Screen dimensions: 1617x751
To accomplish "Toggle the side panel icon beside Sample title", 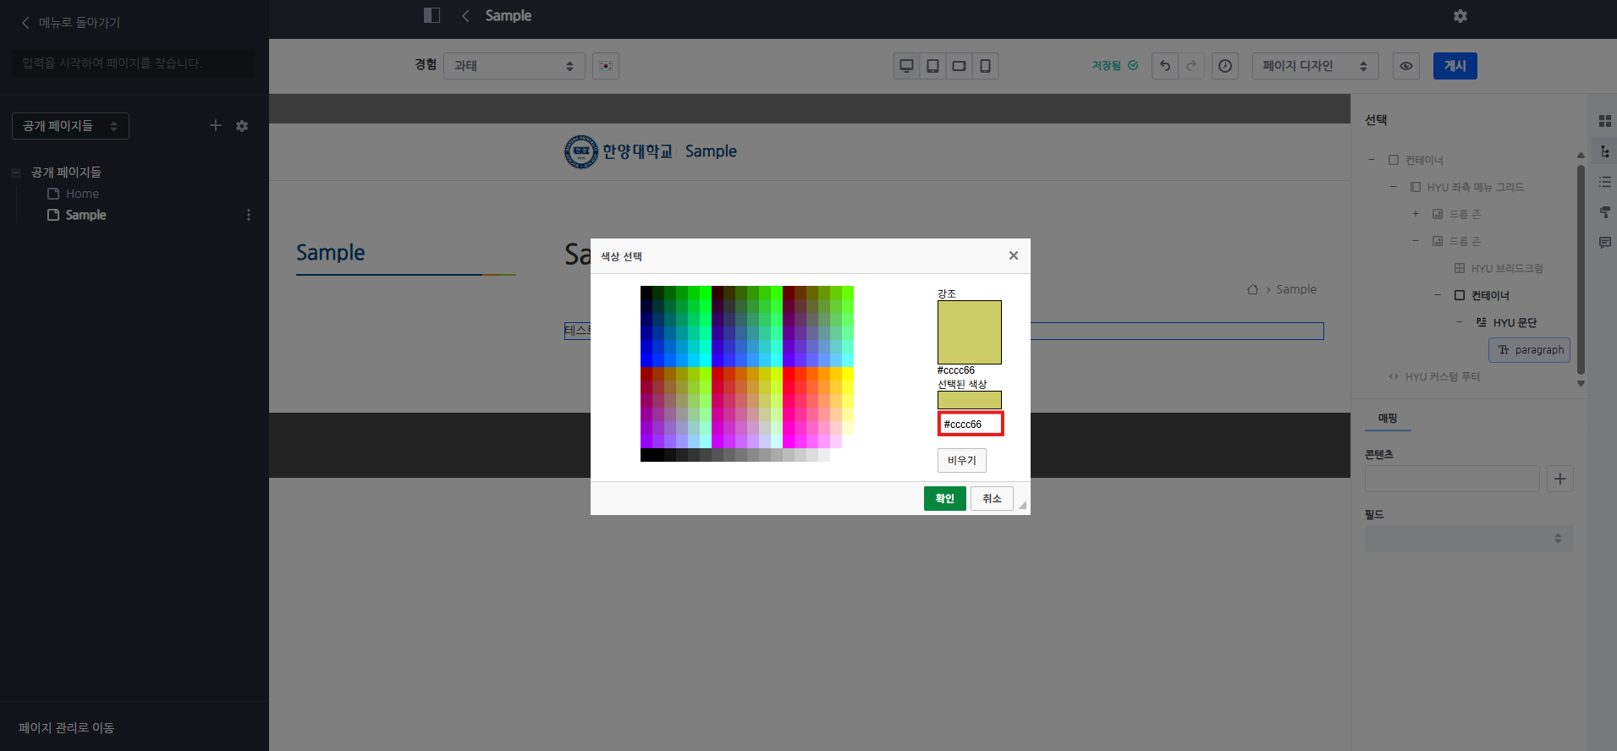I will [432, 15].
